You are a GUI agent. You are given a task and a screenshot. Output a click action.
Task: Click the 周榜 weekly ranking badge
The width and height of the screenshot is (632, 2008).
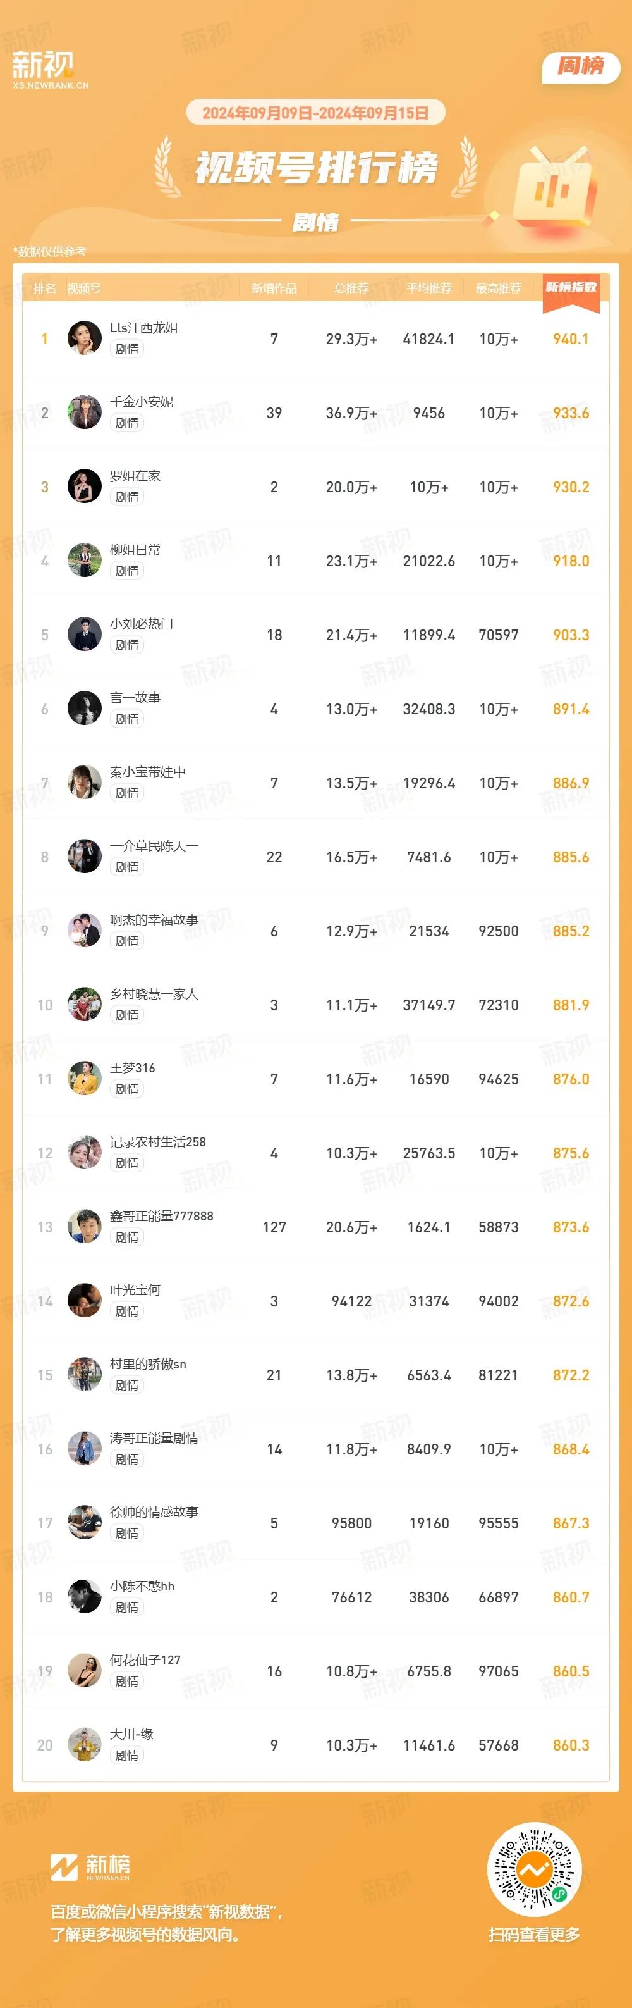[581, 66]
